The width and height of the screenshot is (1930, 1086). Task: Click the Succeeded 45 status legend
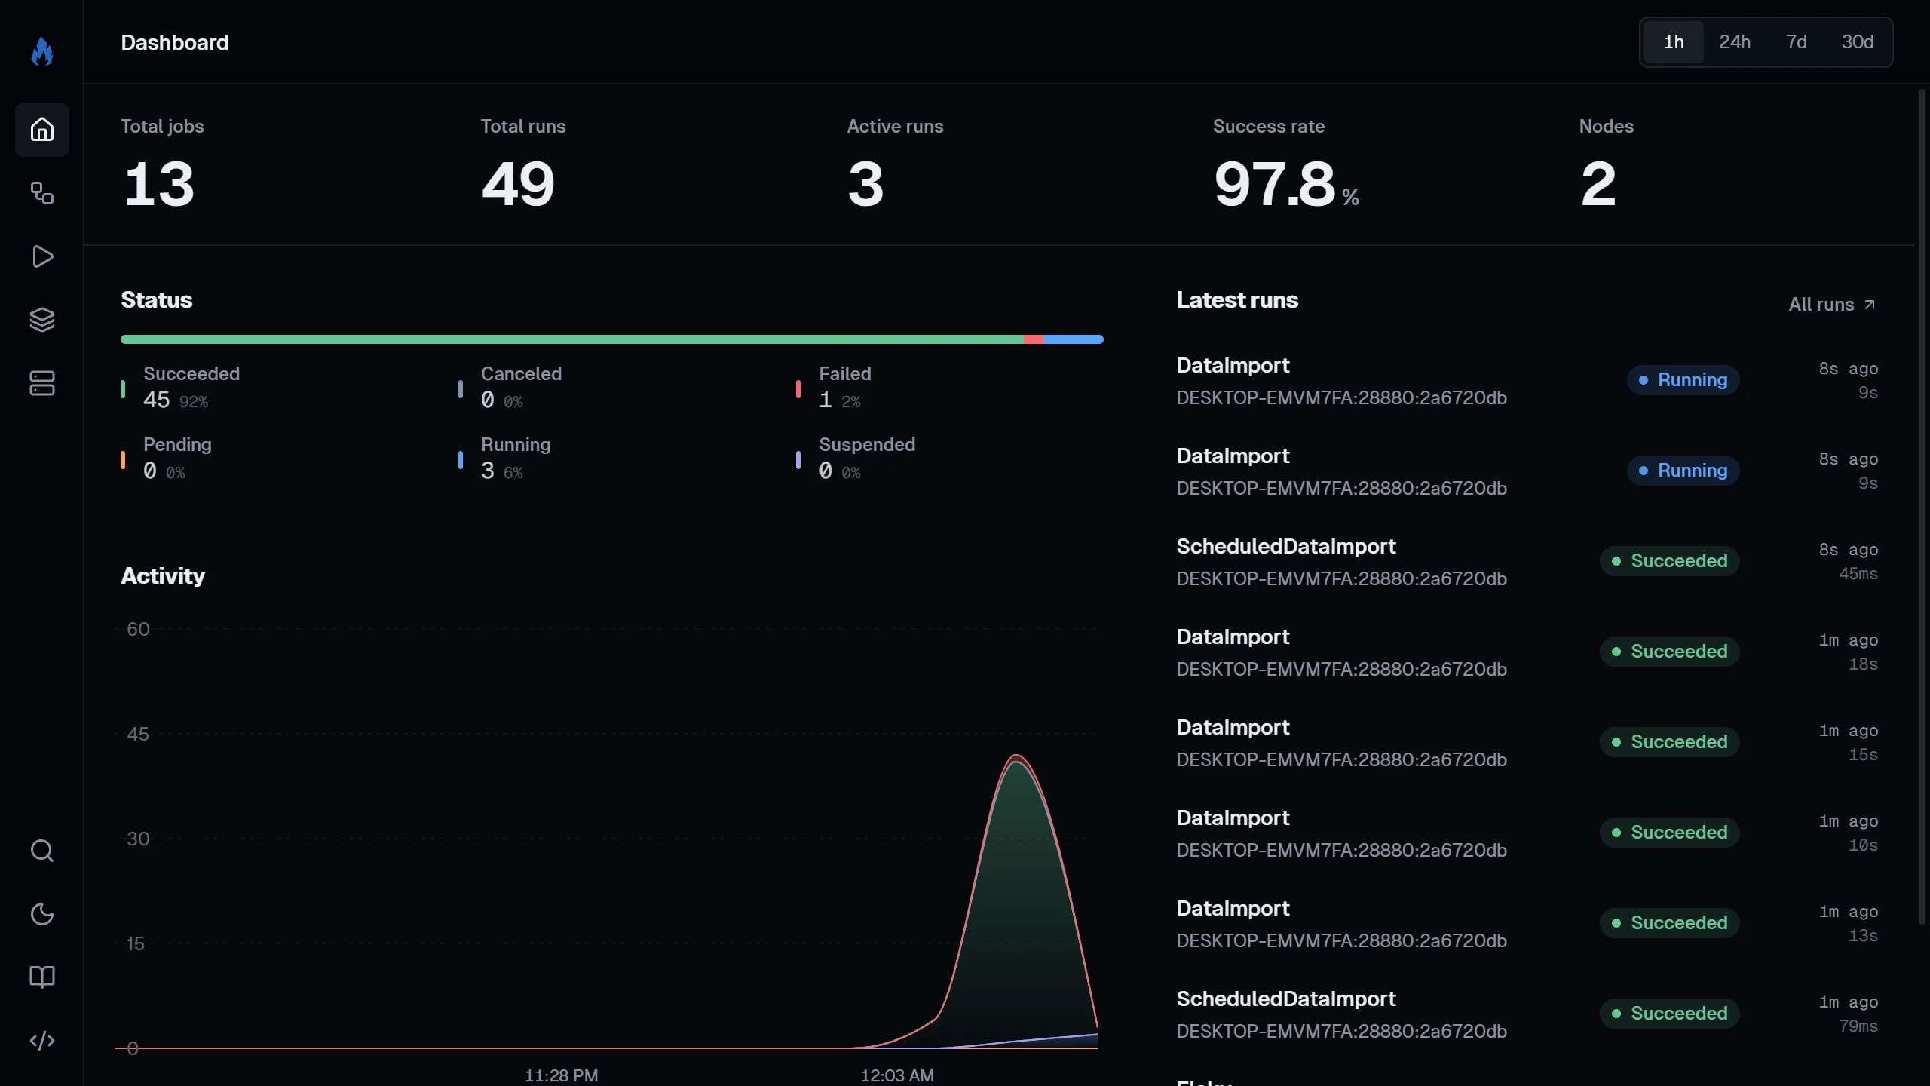[181, 388]
